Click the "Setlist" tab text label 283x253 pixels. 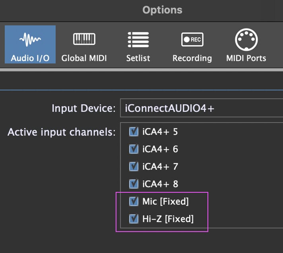138,58
